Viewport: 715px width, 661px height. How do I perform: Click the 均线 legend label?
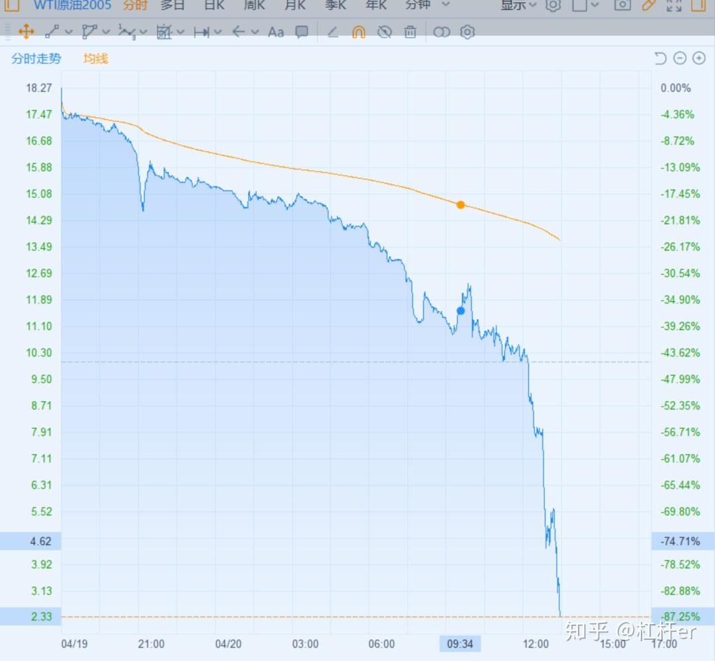(95, 58)
